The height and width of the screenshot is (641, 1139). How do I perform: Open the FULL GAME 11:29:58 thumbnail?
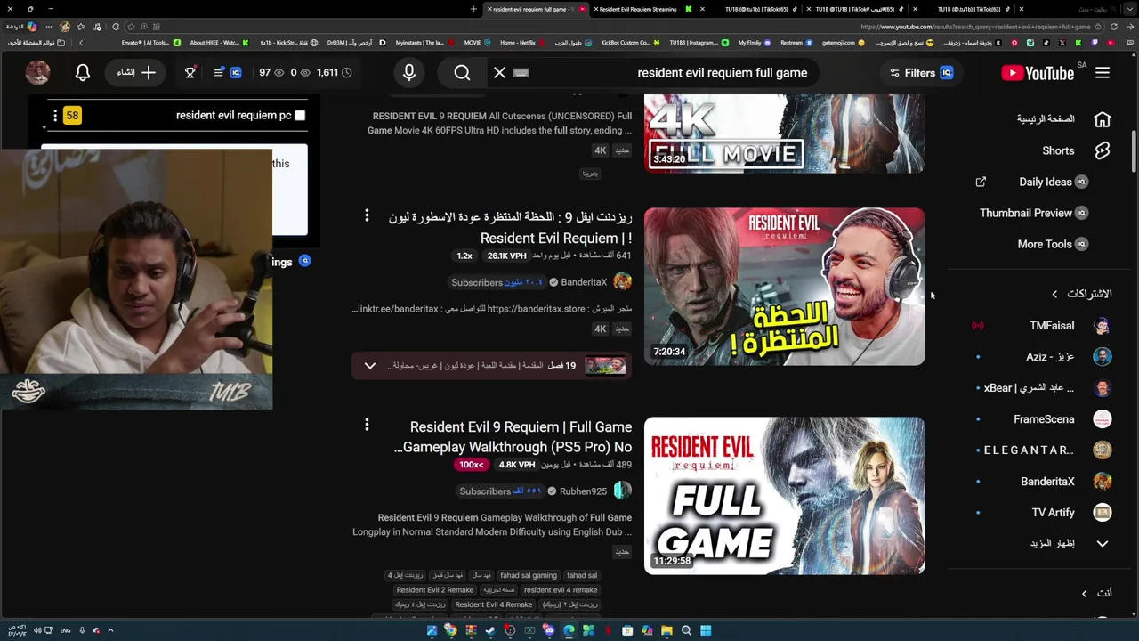tap(784, 496)
